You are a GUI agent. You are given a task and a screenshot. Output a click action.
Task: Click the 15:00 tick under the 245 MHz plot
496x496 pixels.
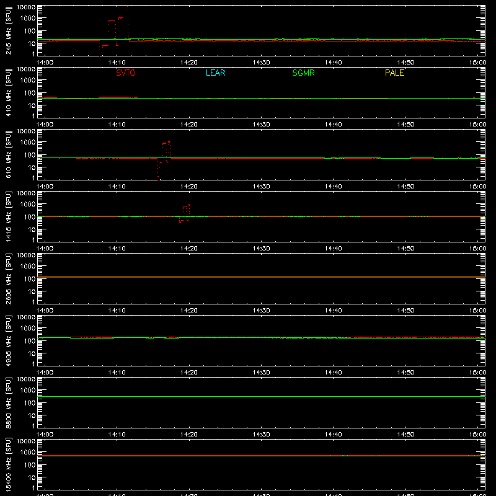click(x=477, y=63)
